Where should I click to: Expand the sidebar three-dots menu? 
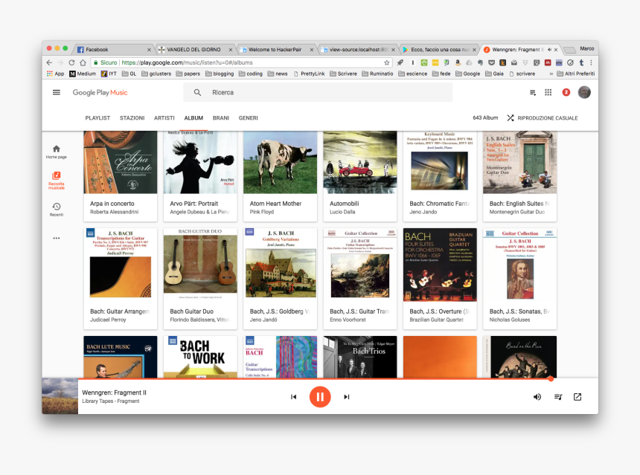(x=57, y=238)
